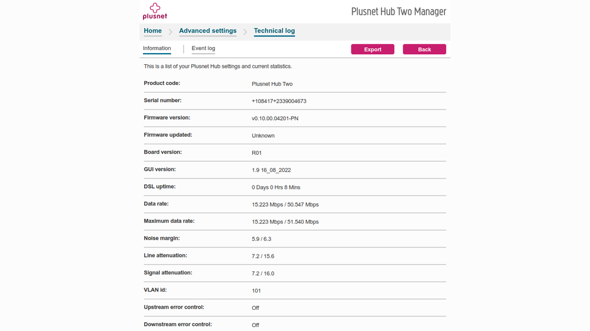The height and width of the screenshot is (331, 590).
Task: Select the Technical log breadcrumb
Action: [274, 31]
